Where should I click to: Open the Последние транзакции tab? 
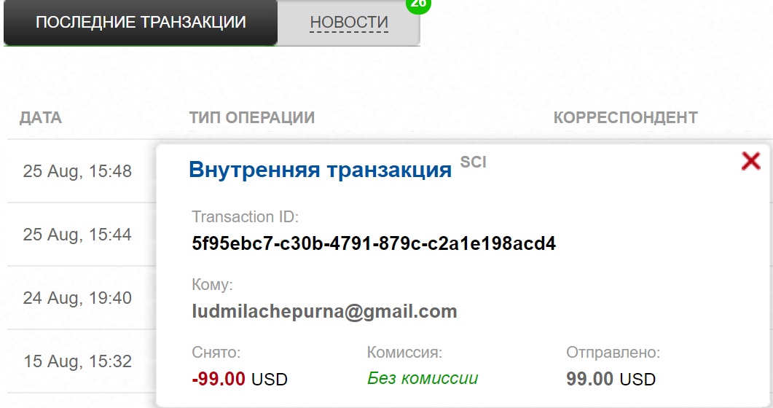pos(141,23)
